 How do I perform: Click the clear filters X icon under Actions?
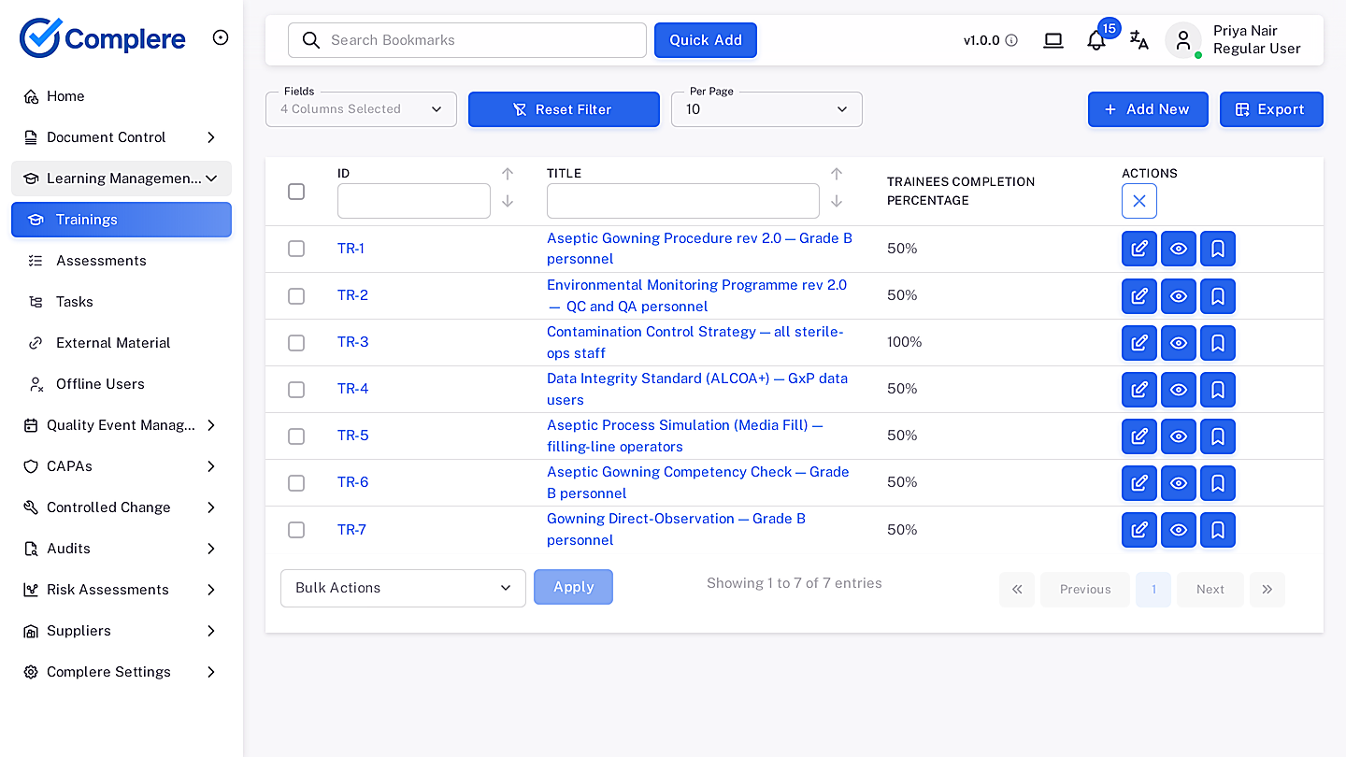[x=1139, y=201]
